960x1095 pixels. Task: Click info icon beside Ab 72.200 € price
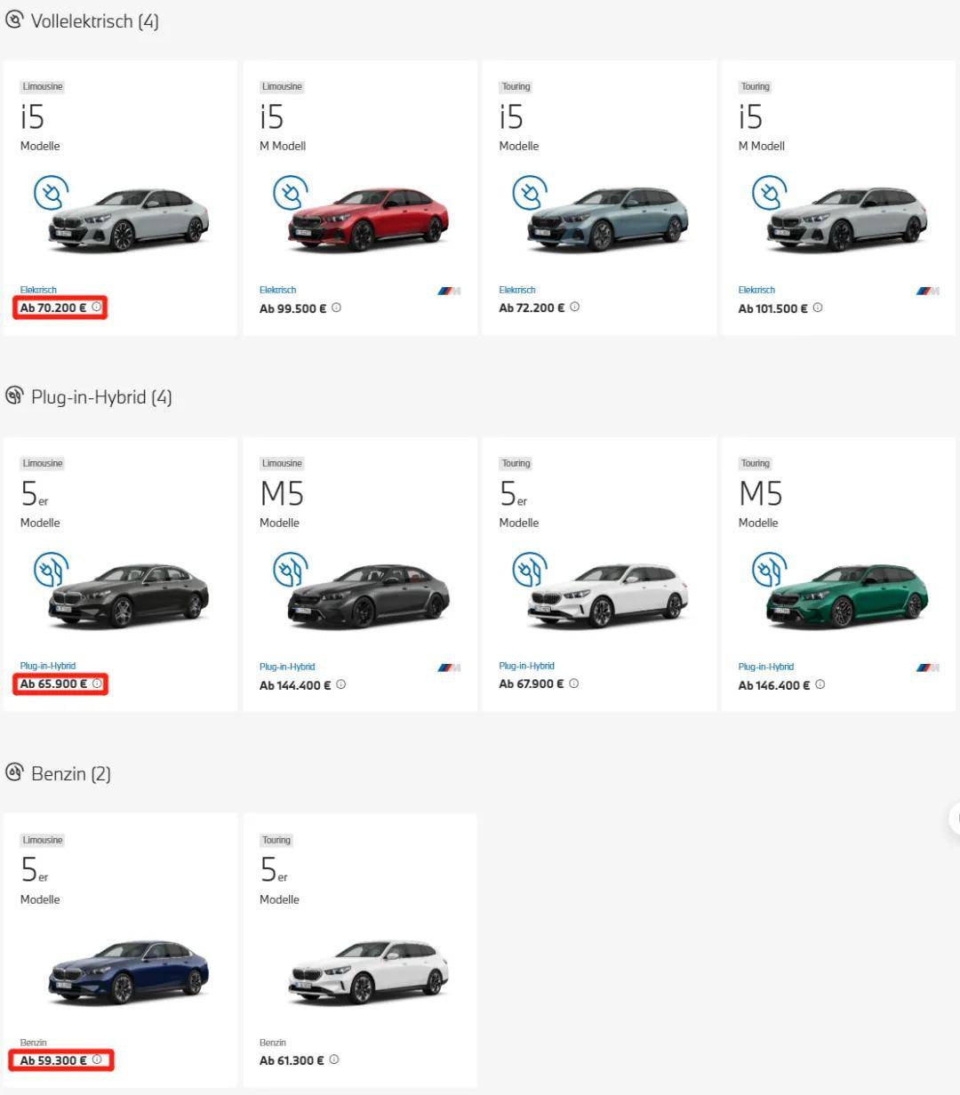[575, 308]
